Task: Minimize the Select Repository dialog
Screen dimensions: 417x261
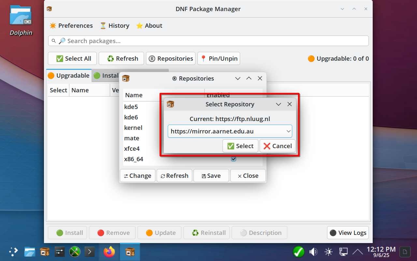Action: [279, 104]
